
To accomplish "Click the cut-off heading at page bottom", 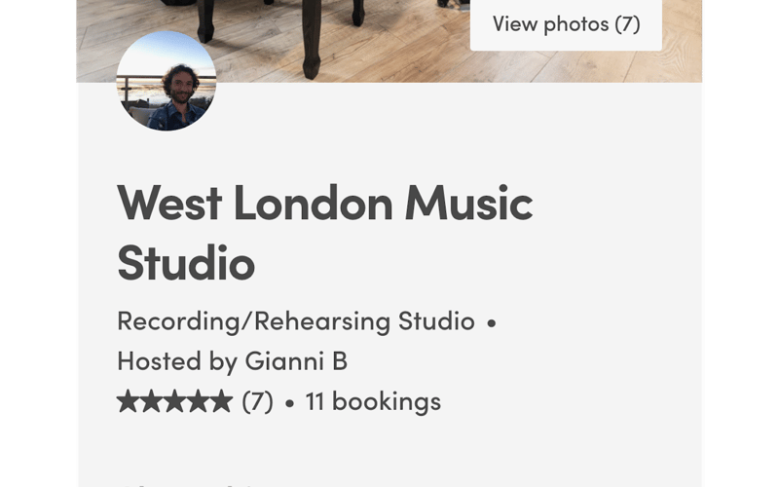I will [x=189, y=483].
